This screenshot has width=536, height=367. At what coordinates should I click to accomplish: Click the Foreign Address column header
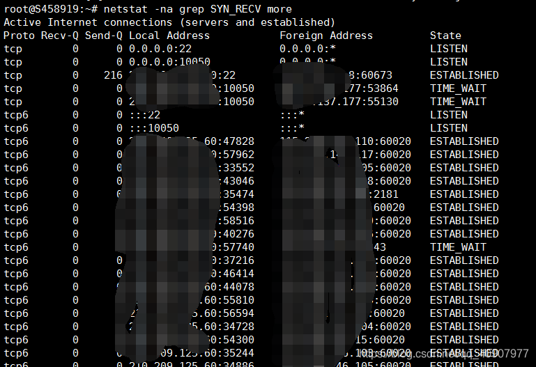tap(326, 36)
